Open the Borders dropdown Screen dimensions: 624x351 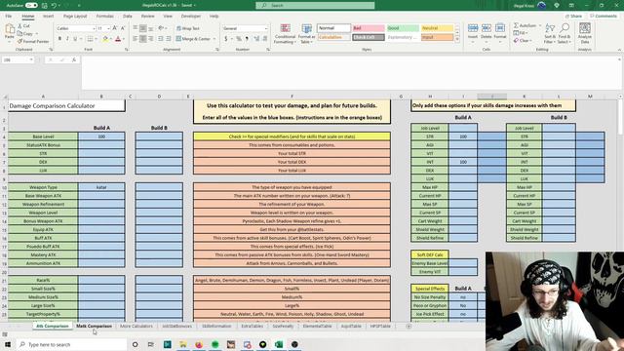[x=96, y=39]
